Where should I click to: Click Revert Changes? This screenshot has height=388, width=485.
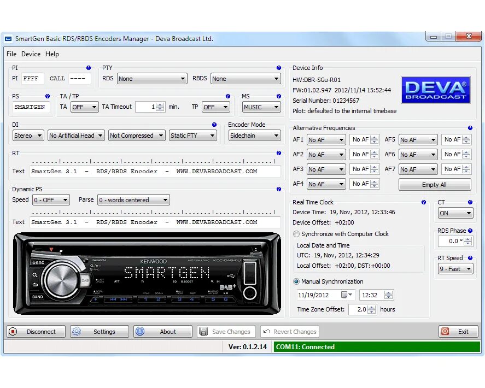click(x=289, y=331)
